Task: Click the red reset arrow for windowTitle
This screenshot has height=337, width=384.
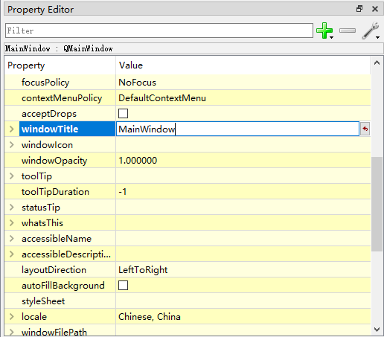Action: (x=365, y=129)
